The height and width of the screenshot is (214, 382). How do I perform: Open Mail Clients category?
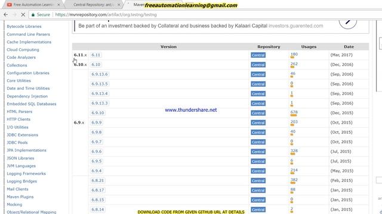click(x=17, y=189)
